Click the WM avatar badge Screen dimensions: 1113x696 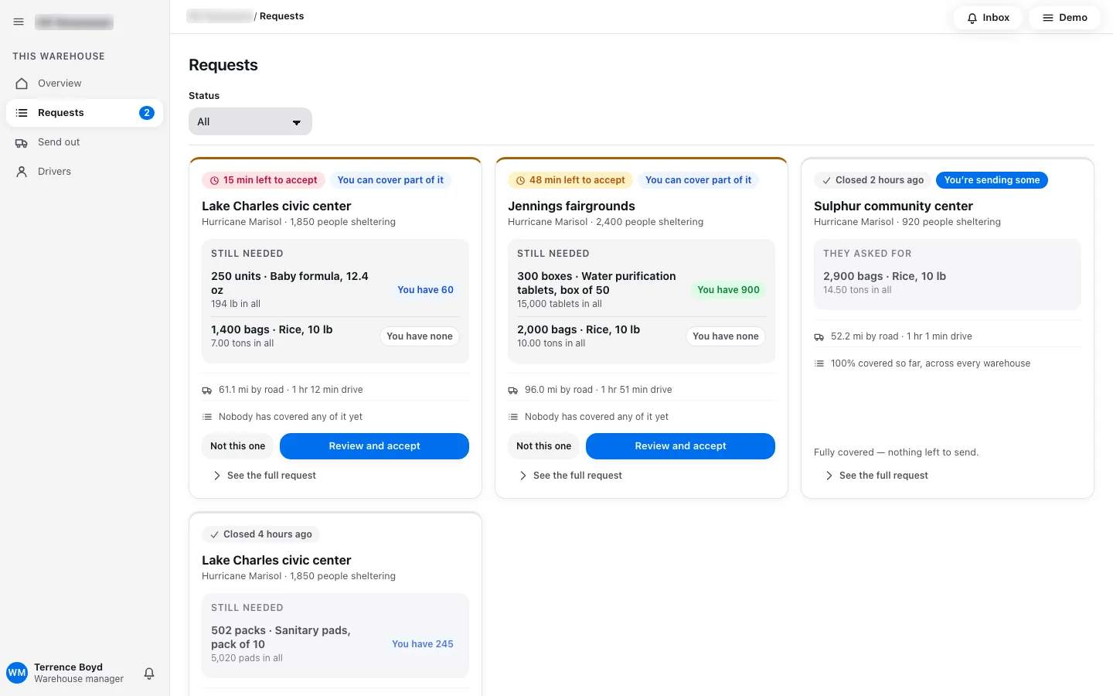click(x=17, y=673)
